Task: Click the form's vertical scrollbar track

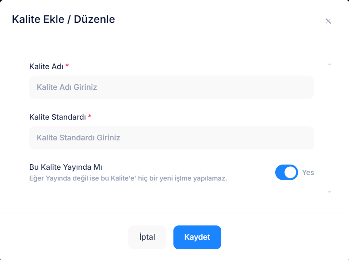Action: 330,127
